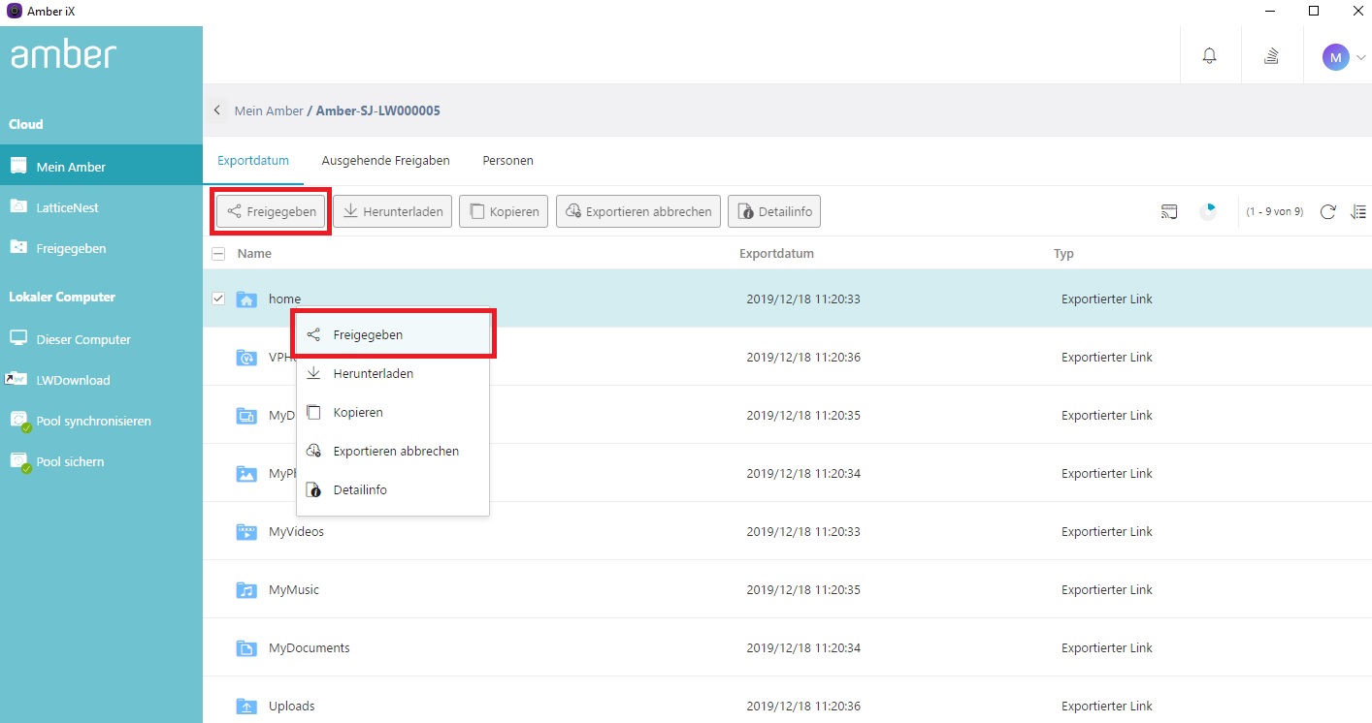The width and height of the screenshot is (1372, 723).
Task: Select the Uploads file name
Action: (292, 707)
